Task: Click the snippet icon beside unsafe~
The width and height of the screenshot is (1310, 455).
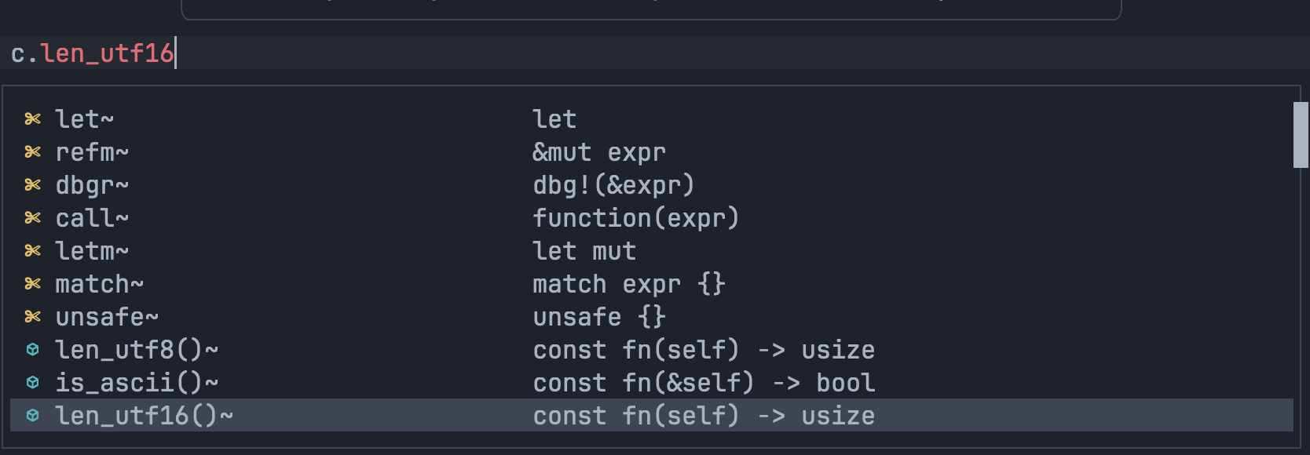Action: (32, 316)
